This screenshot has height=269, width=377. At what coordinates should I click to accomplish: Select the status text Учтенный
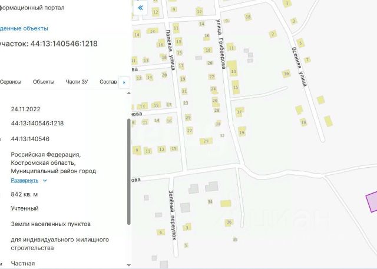tap(25, 208)
